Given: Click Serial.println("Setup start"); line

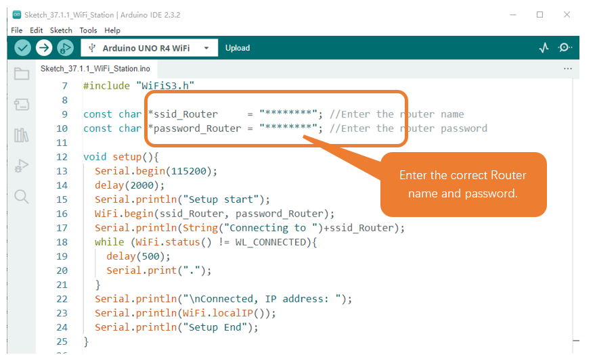Looking at the screenshot, I should click(182, 199).
